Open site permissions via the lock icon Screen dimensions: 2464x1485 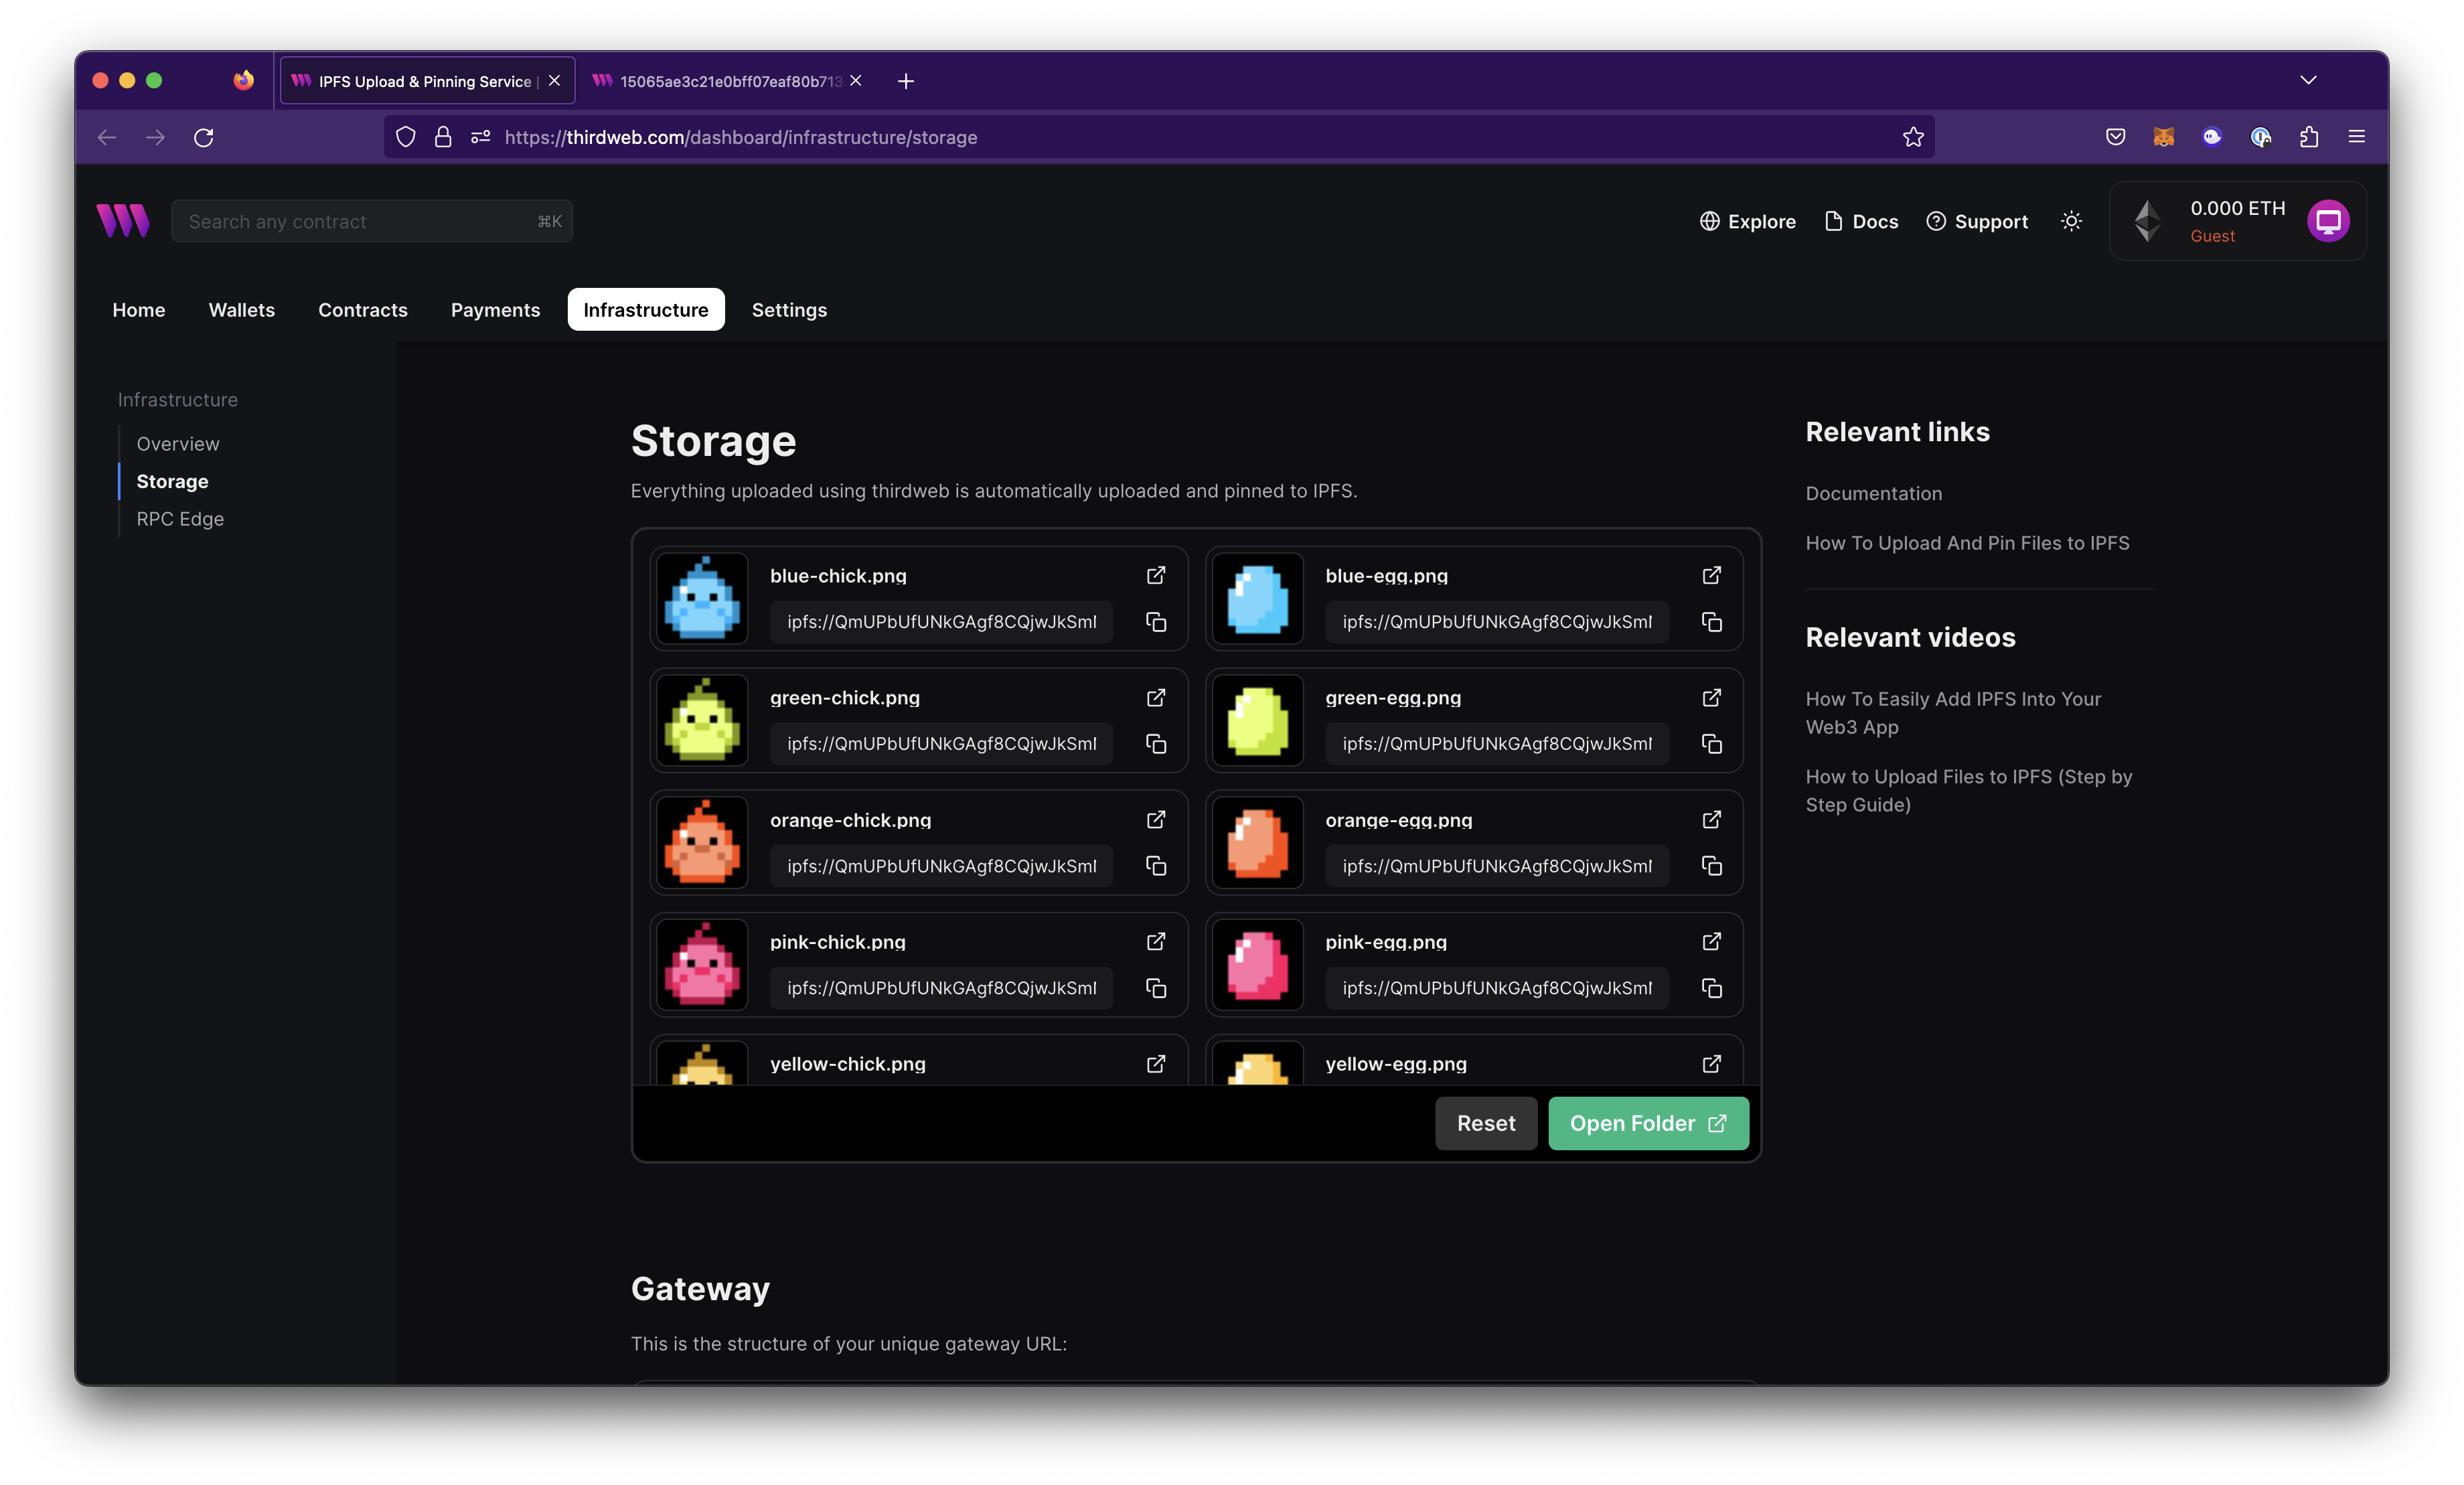coord(442,137)
